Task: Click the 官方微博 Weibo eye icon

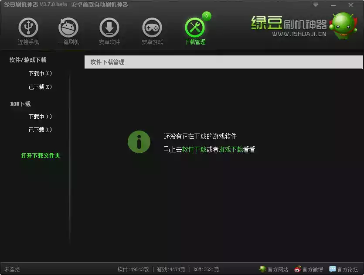Action: coord(298,269)
